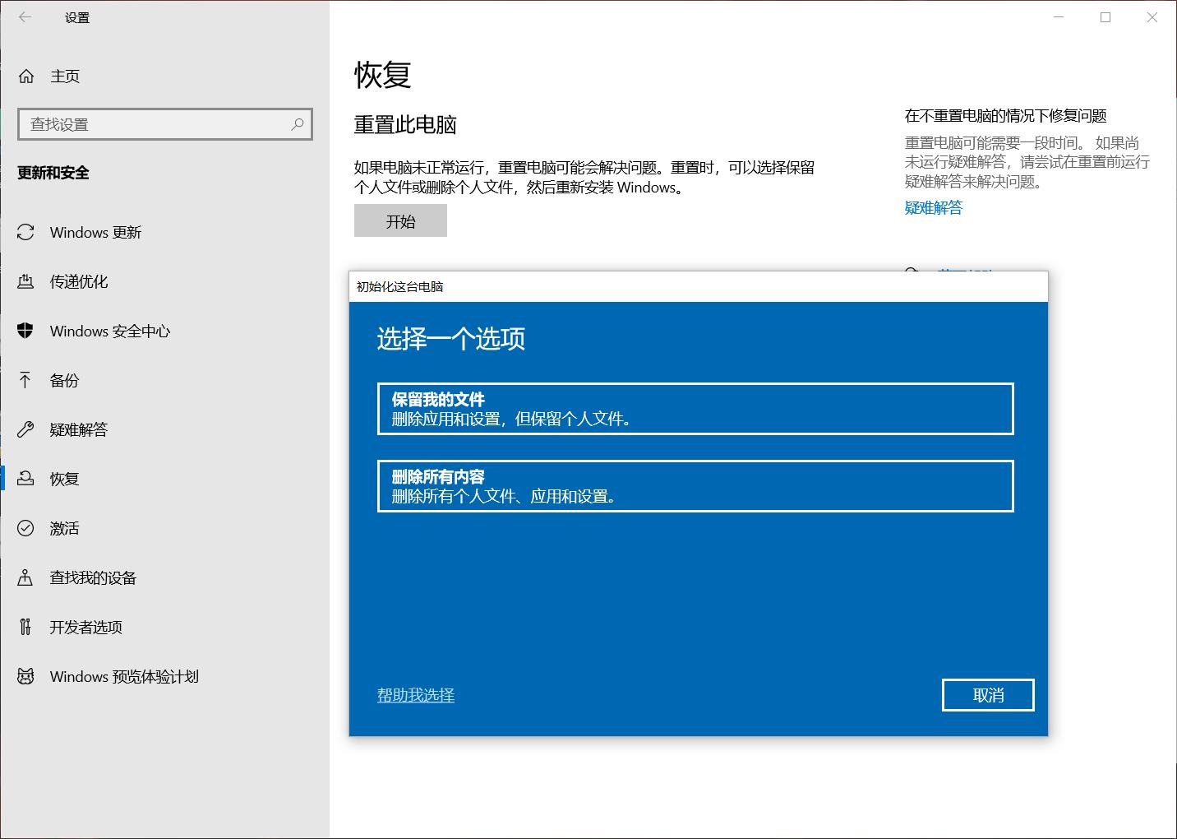
Task: Open the 备份 section
Action: (x=62, y=380)
